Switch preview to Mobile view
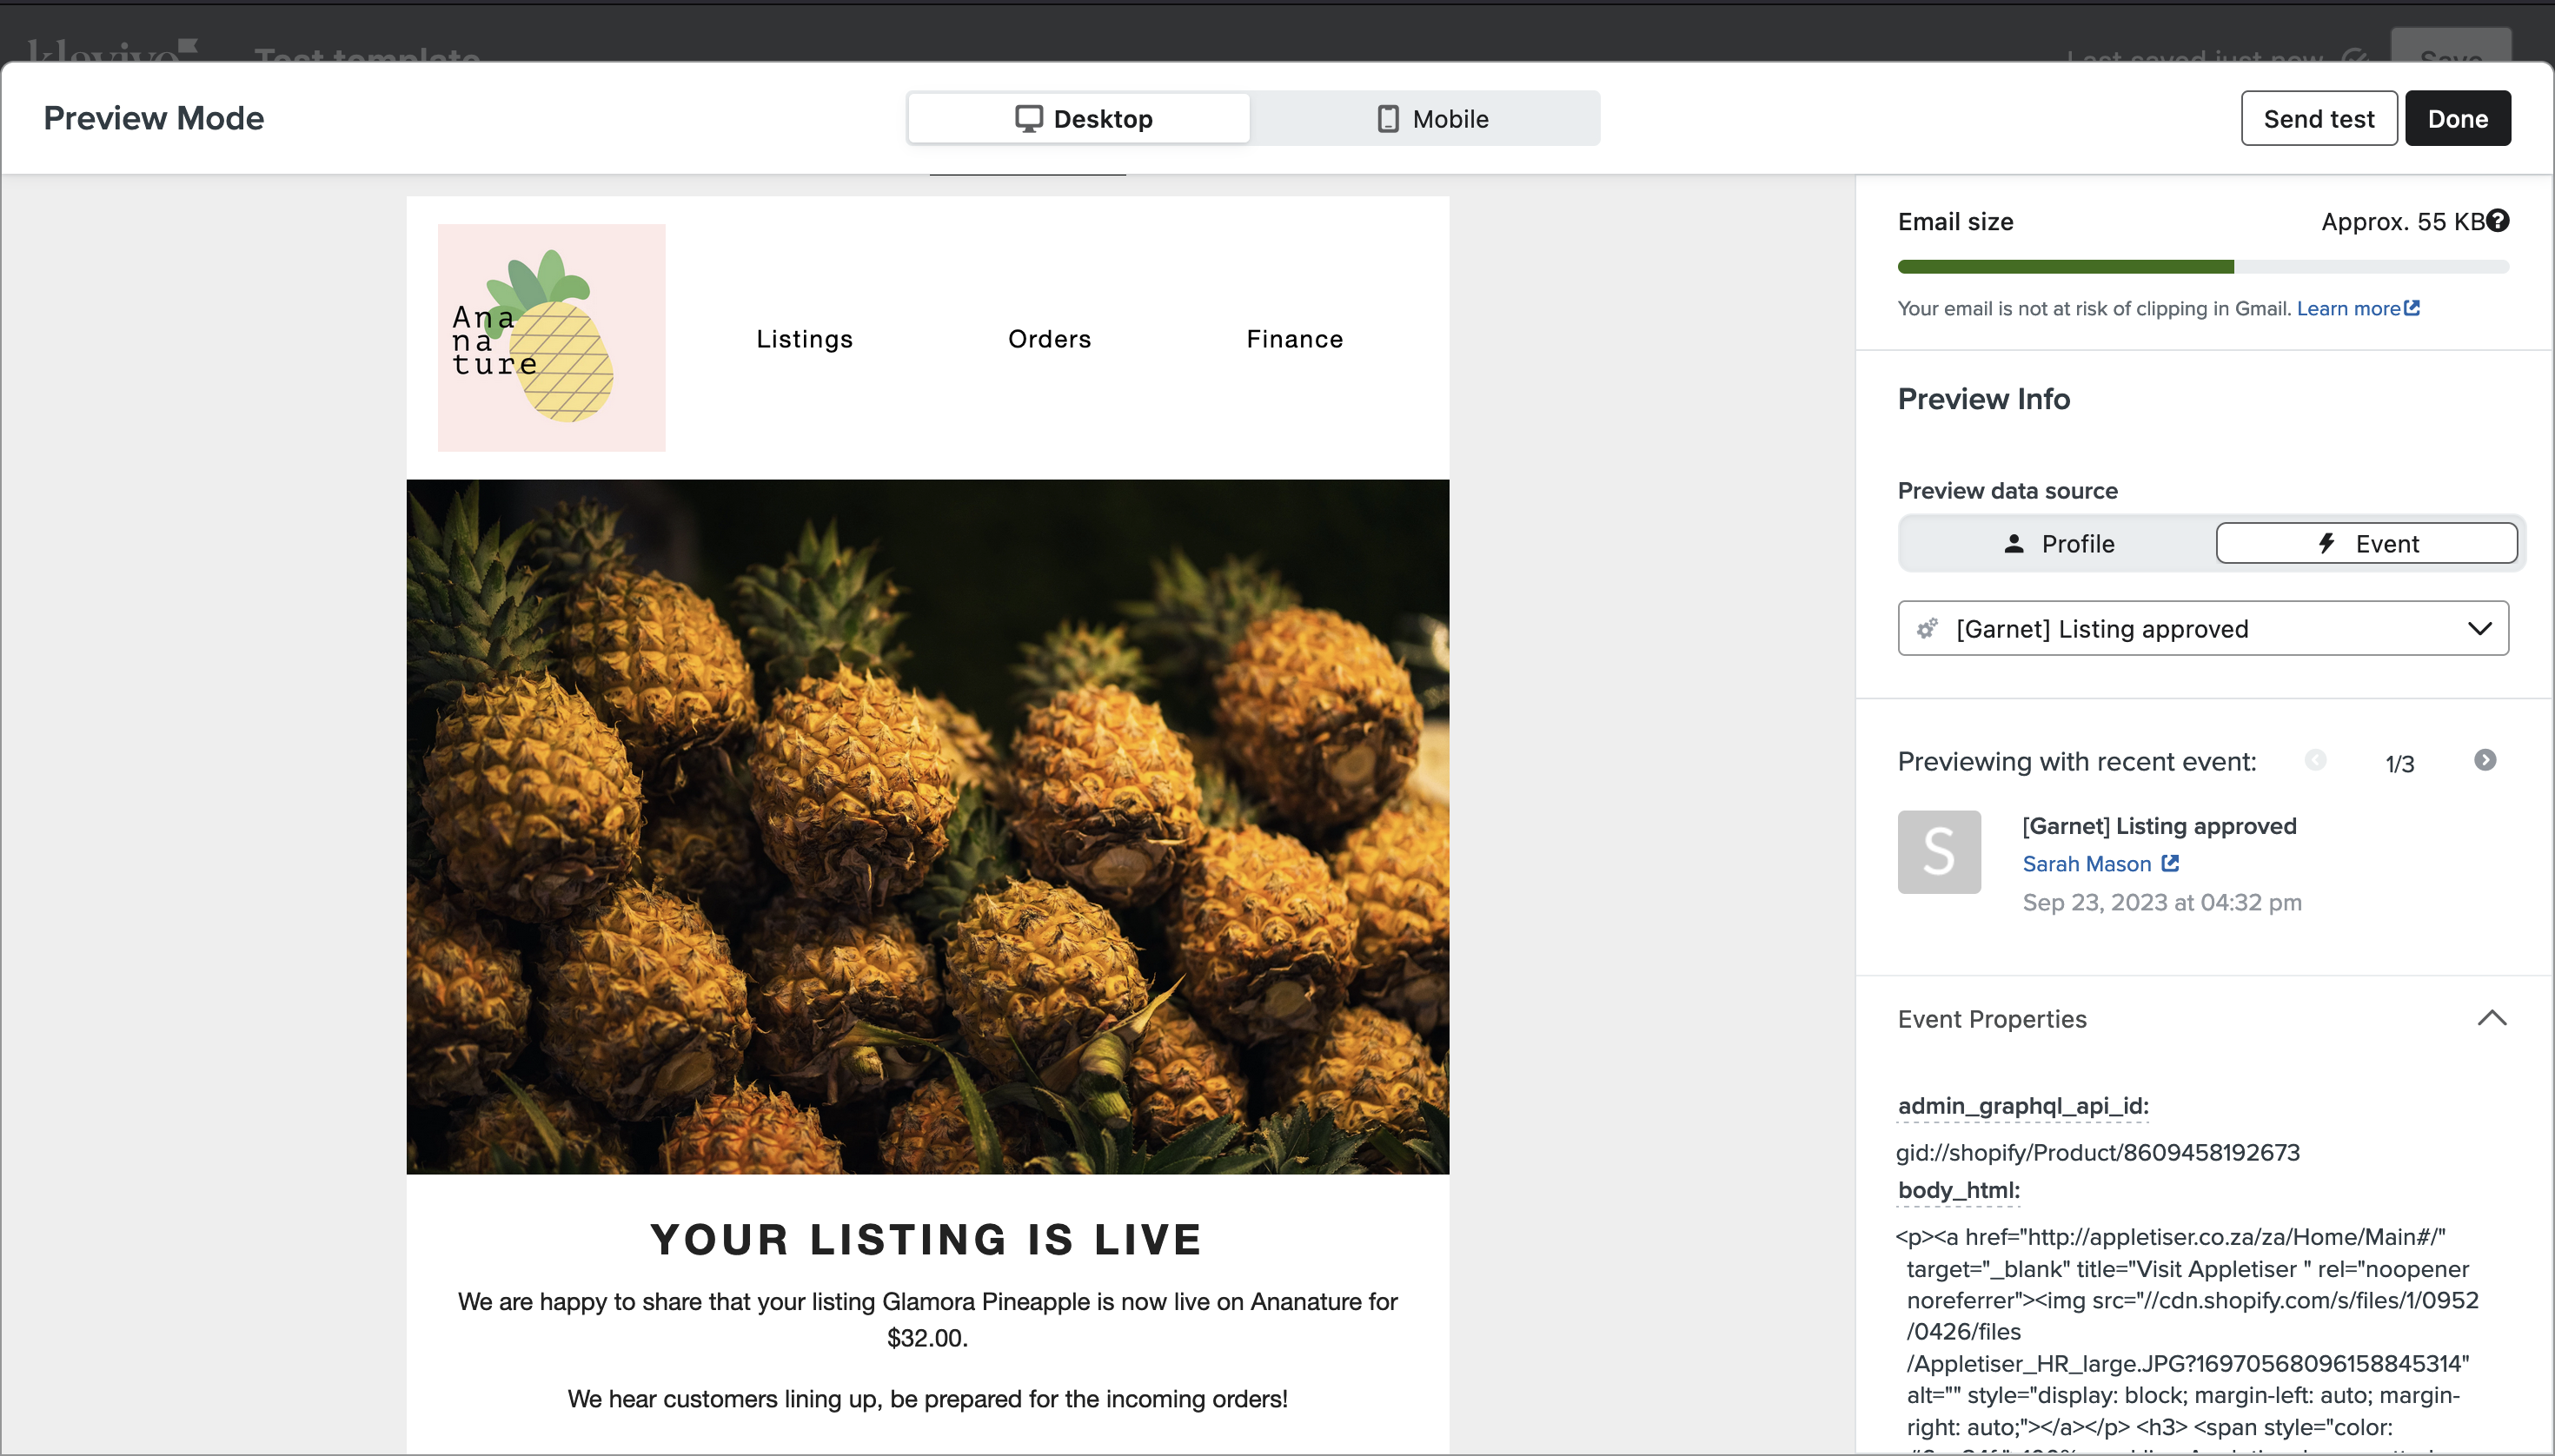The width and height of the screenshot is (2555, 1456). click(1430, 119)
